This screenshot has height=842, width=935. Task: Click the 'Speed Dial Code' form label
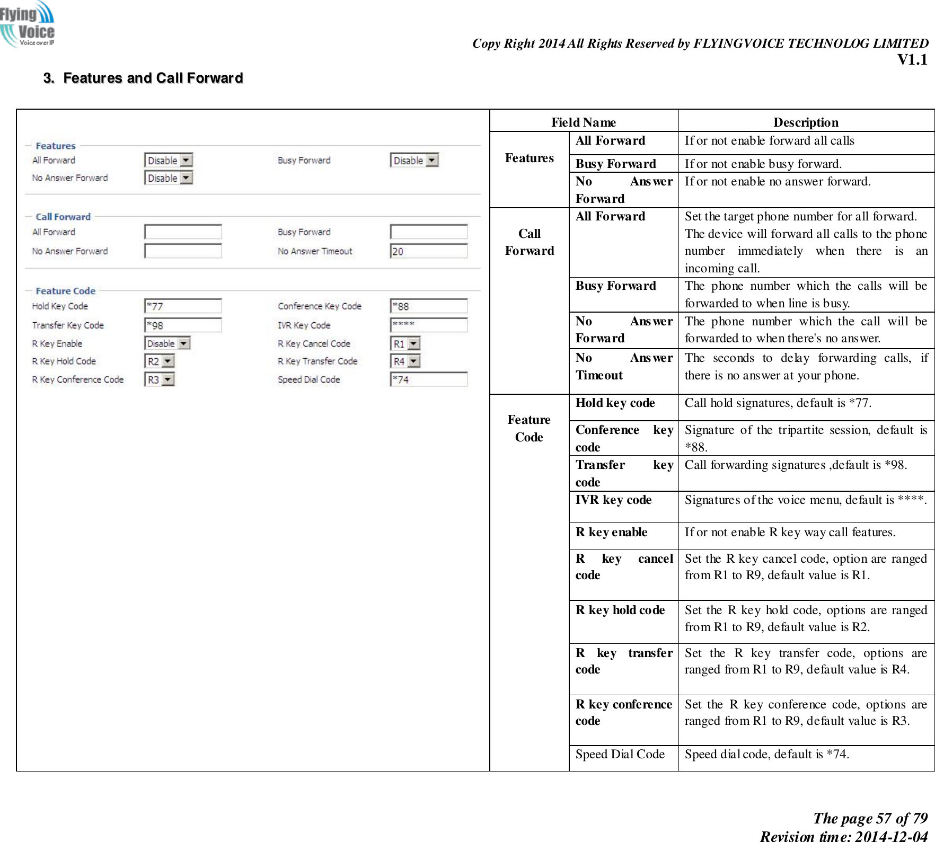309,379
